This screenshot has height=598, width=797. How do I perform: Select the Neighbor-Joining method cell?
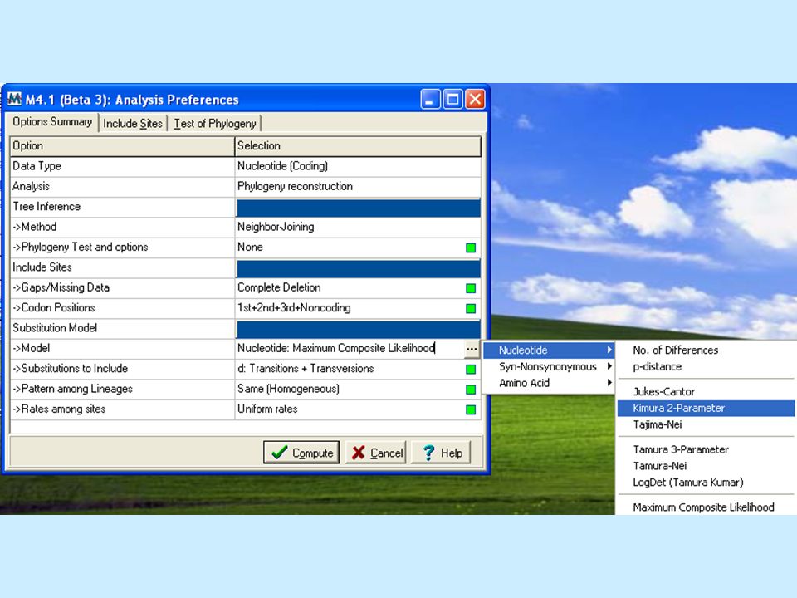[x=358, y=227]
